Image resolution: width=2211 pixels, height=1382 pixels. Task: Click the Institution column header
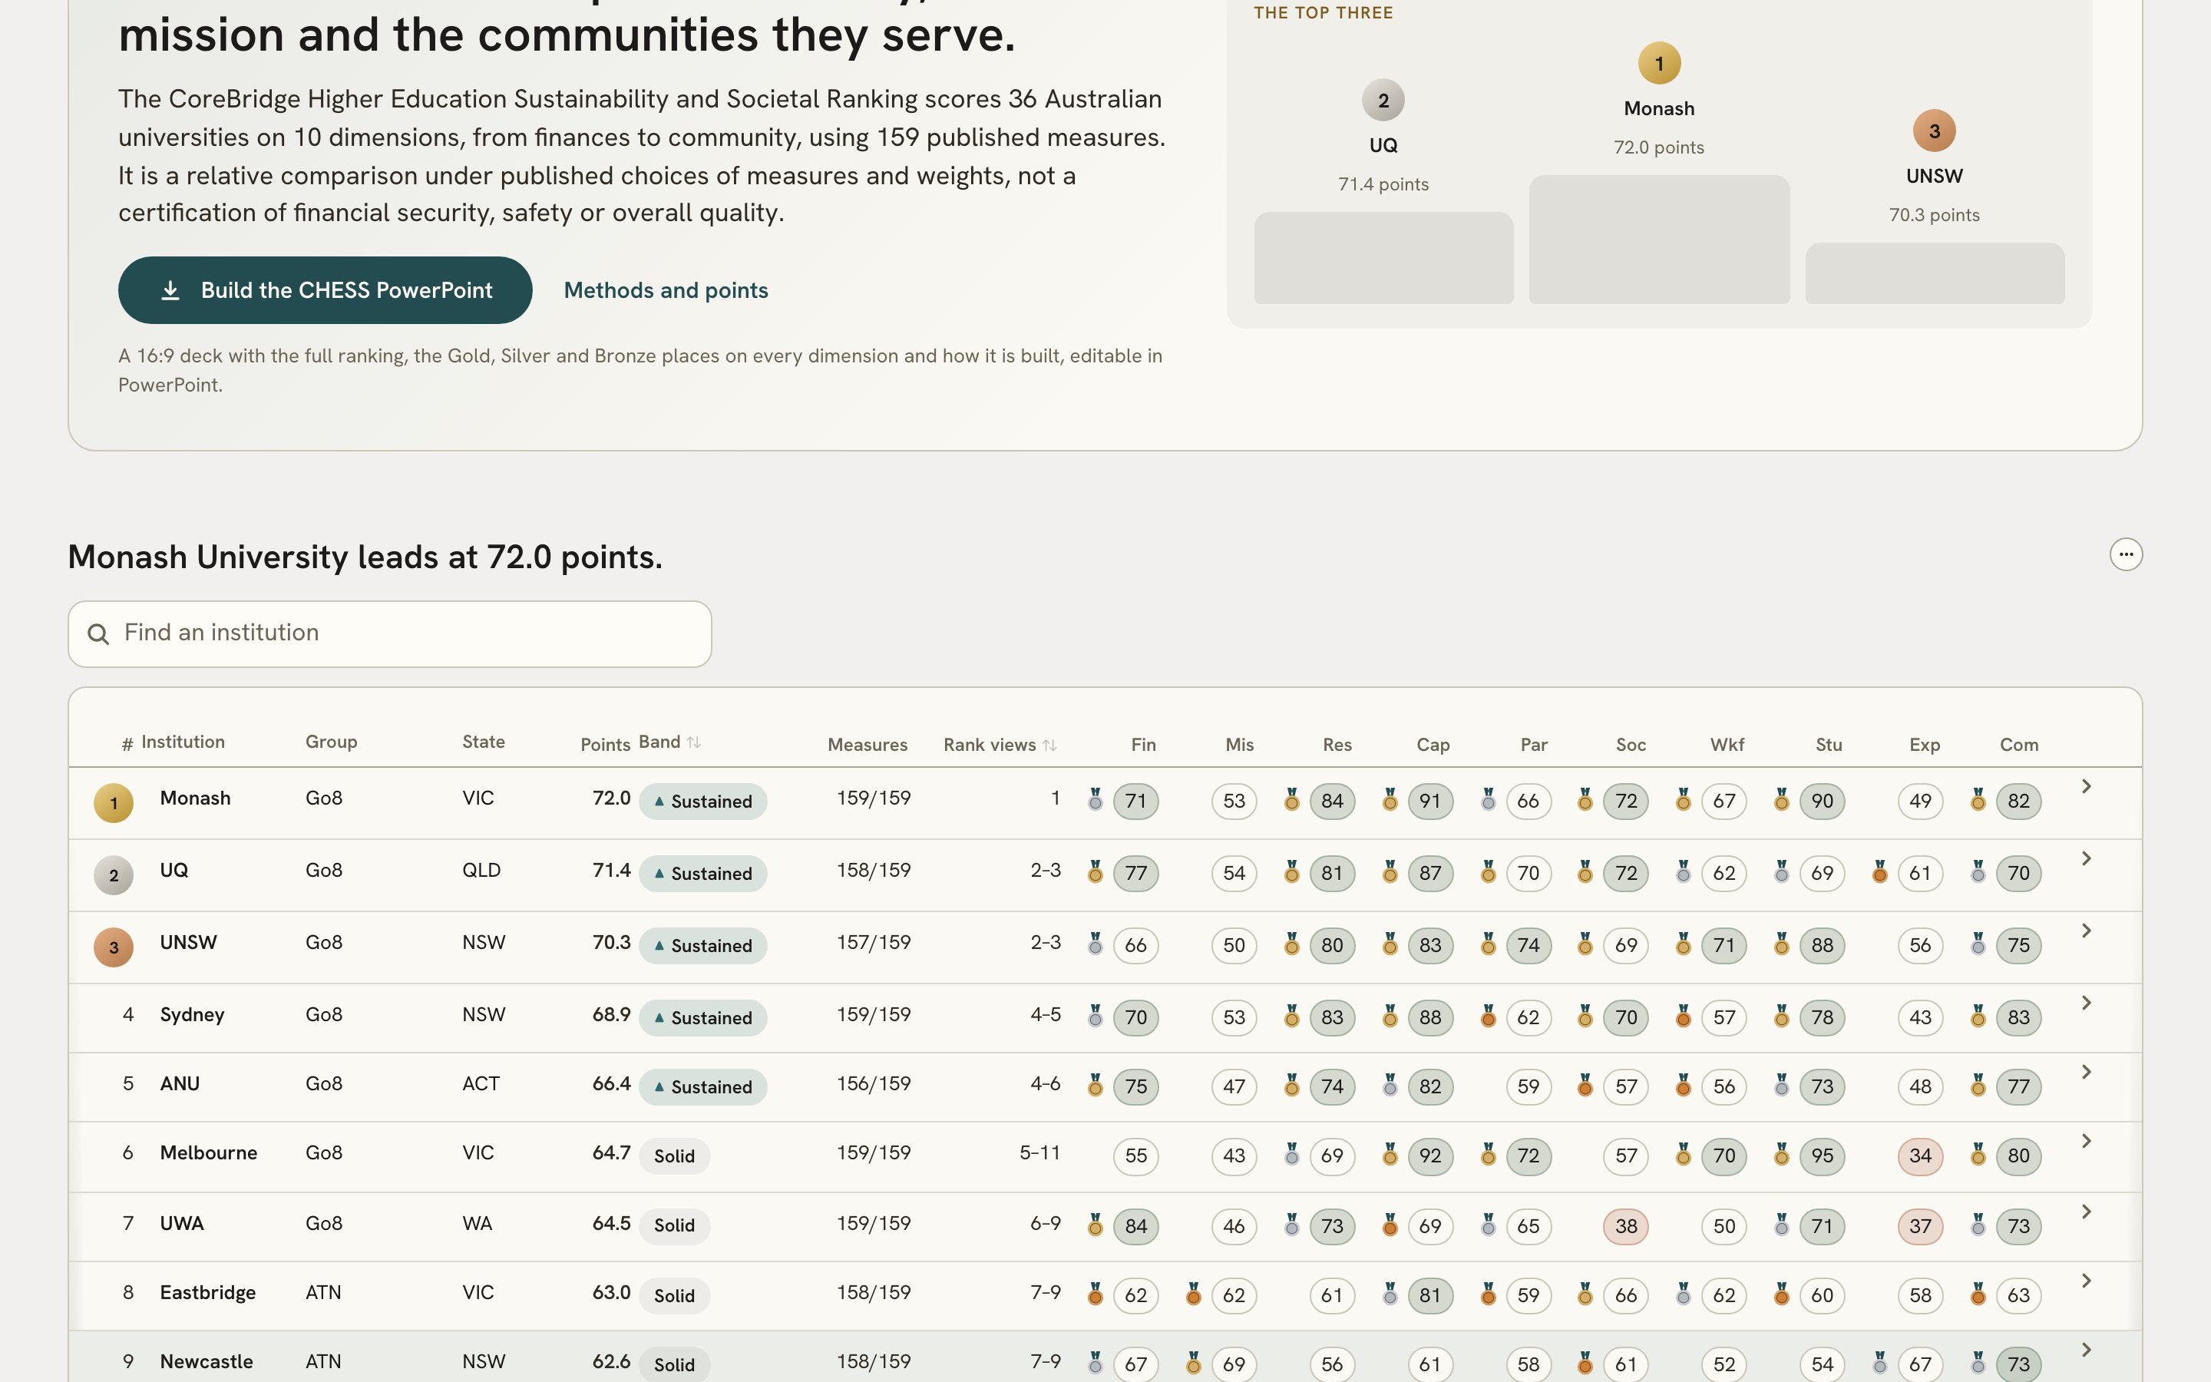pyautogui.click(x=183, y=741)
